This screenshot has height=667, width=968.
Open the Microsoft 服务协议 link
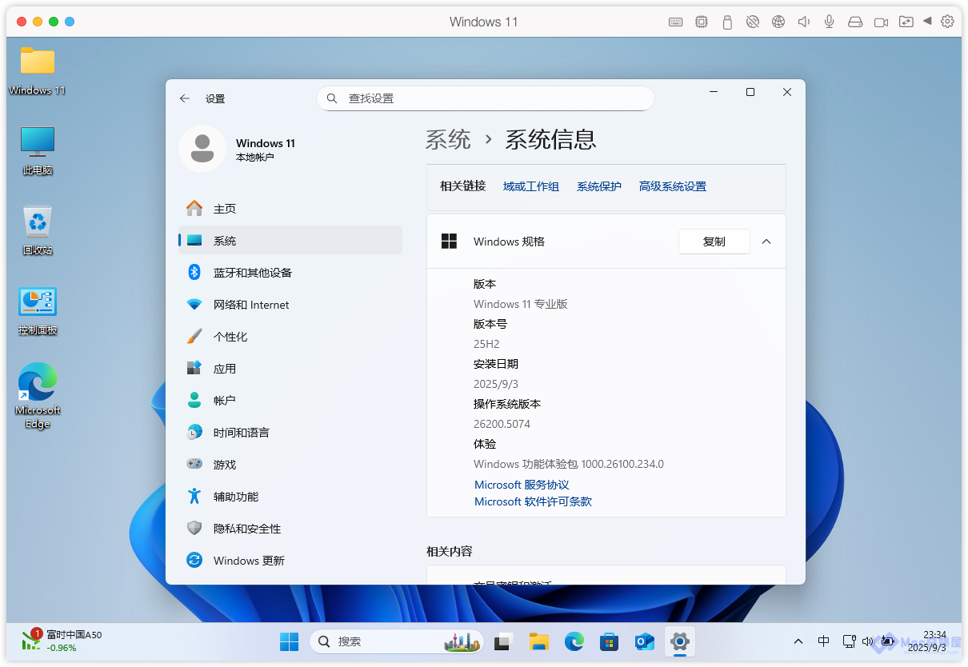pos(522,485)
